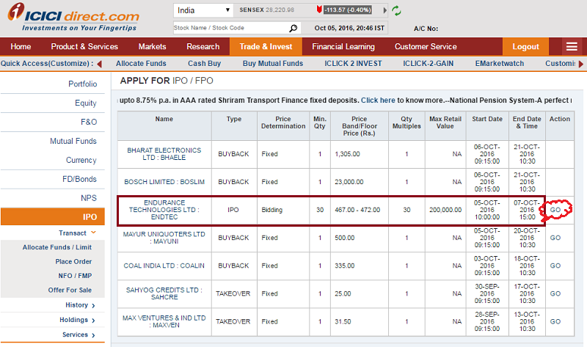This screenshot has width=587, height=347.
Task: Click the ICLICK 2 INVEST link
Action: point(353,63)
